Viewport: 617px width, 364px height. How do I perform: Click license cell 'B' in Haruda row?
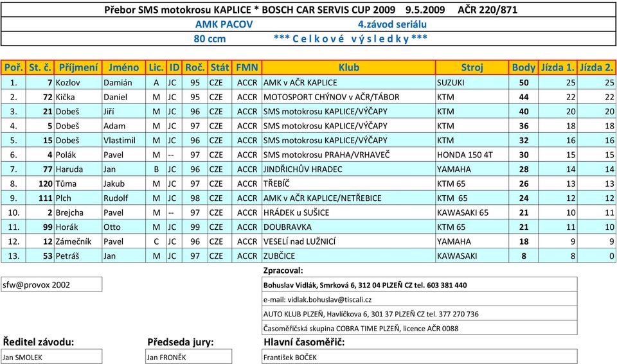click(x=156, y=169)
